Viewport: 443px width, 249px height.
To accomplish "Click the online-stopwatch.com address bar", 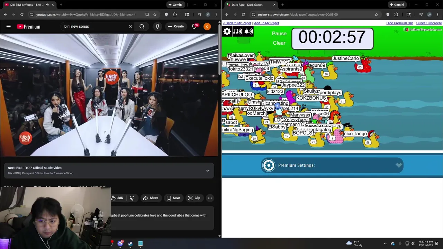I will [x=298, y=15].
